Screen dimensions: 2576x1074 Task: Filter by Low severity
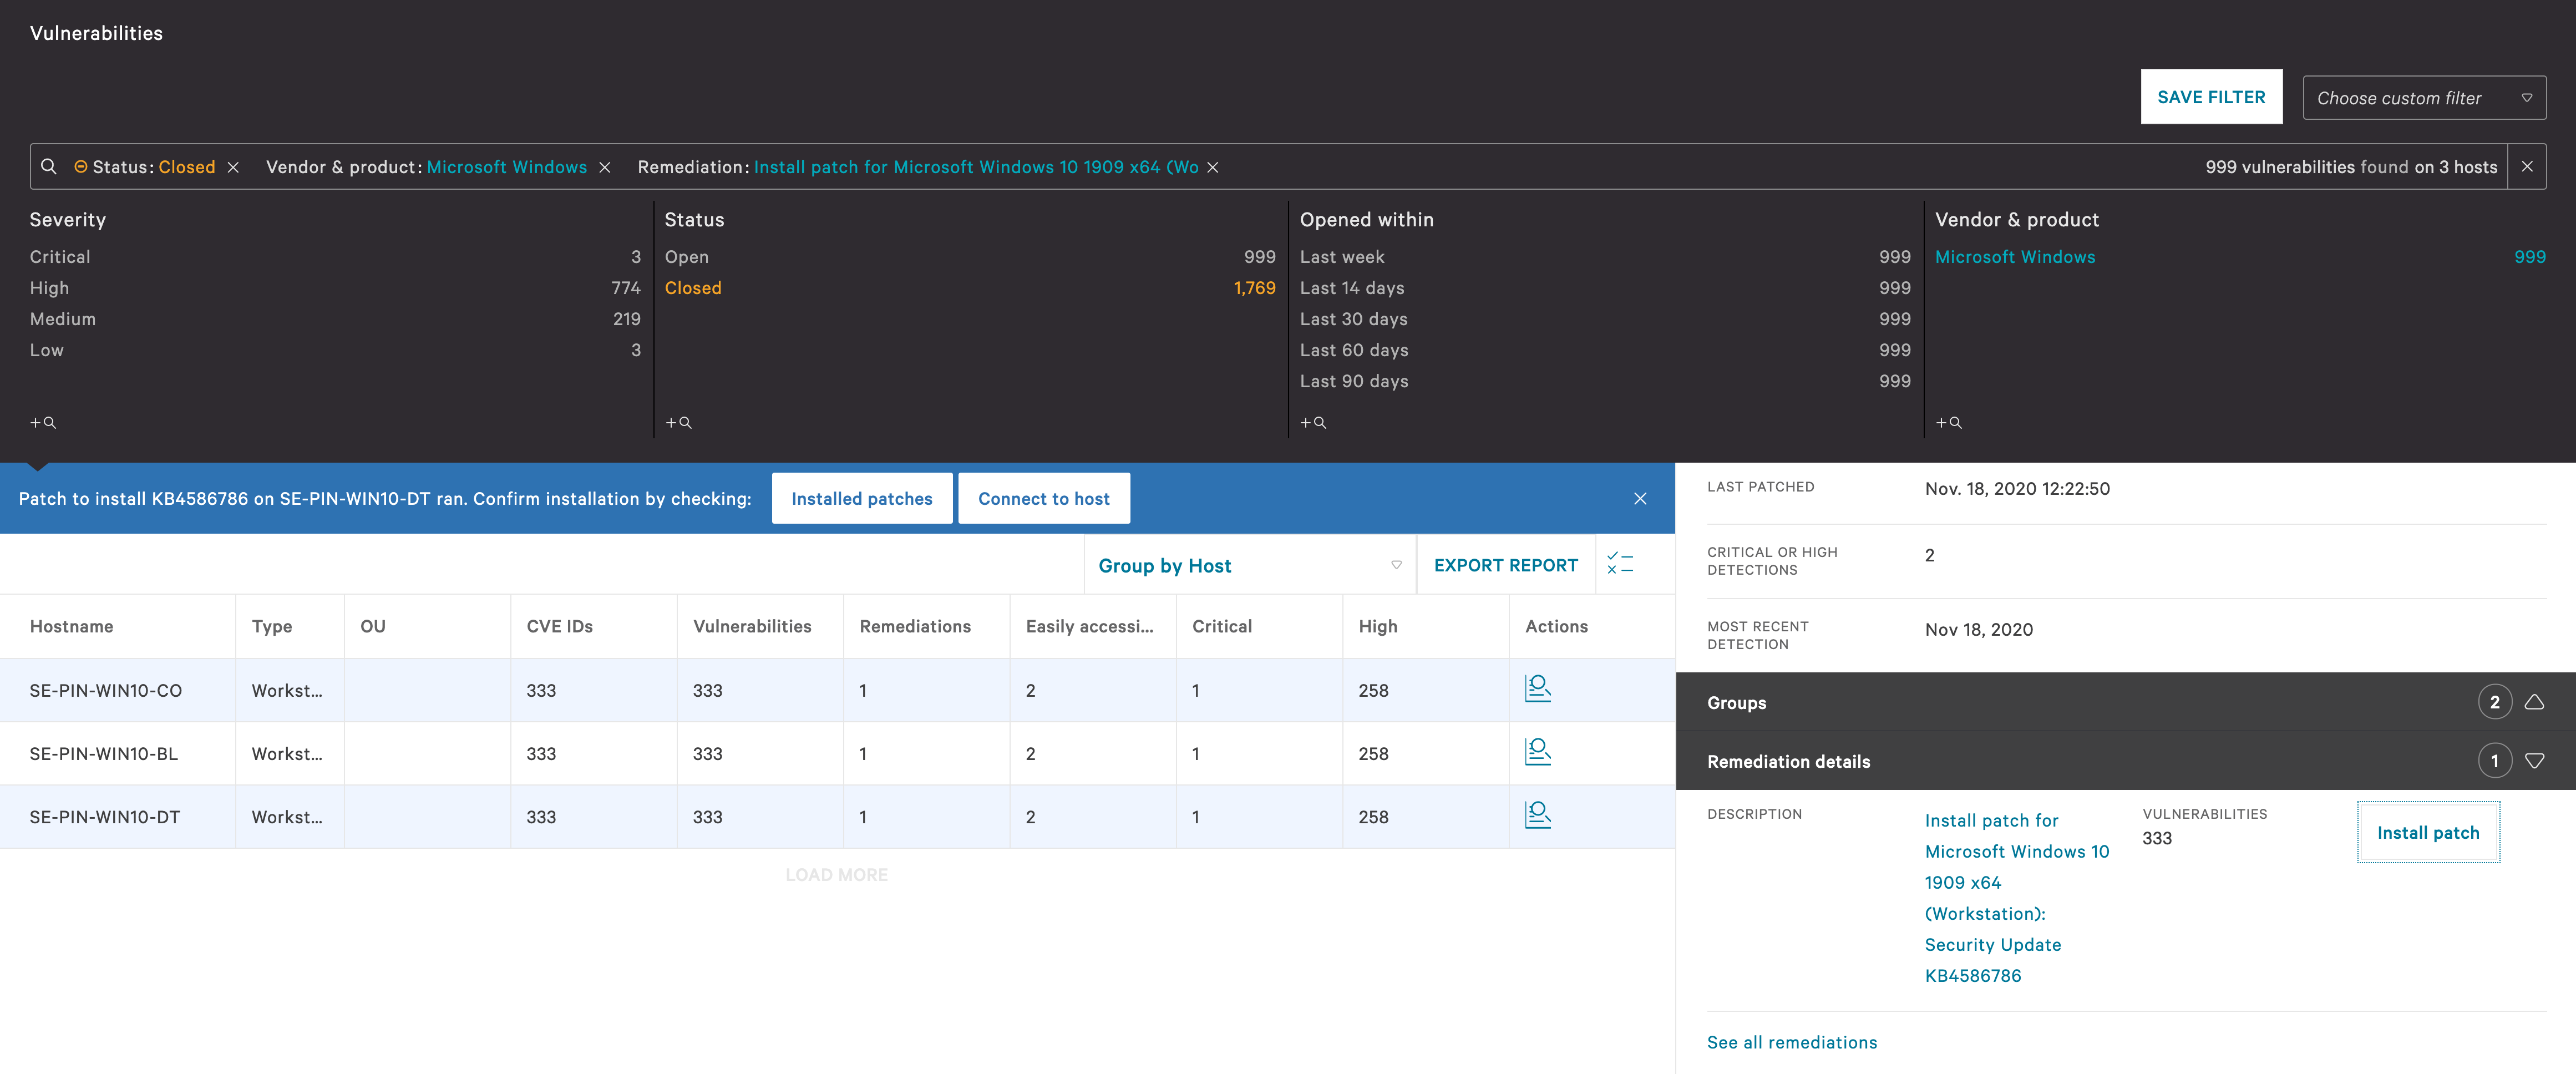(x=335, y=350)
